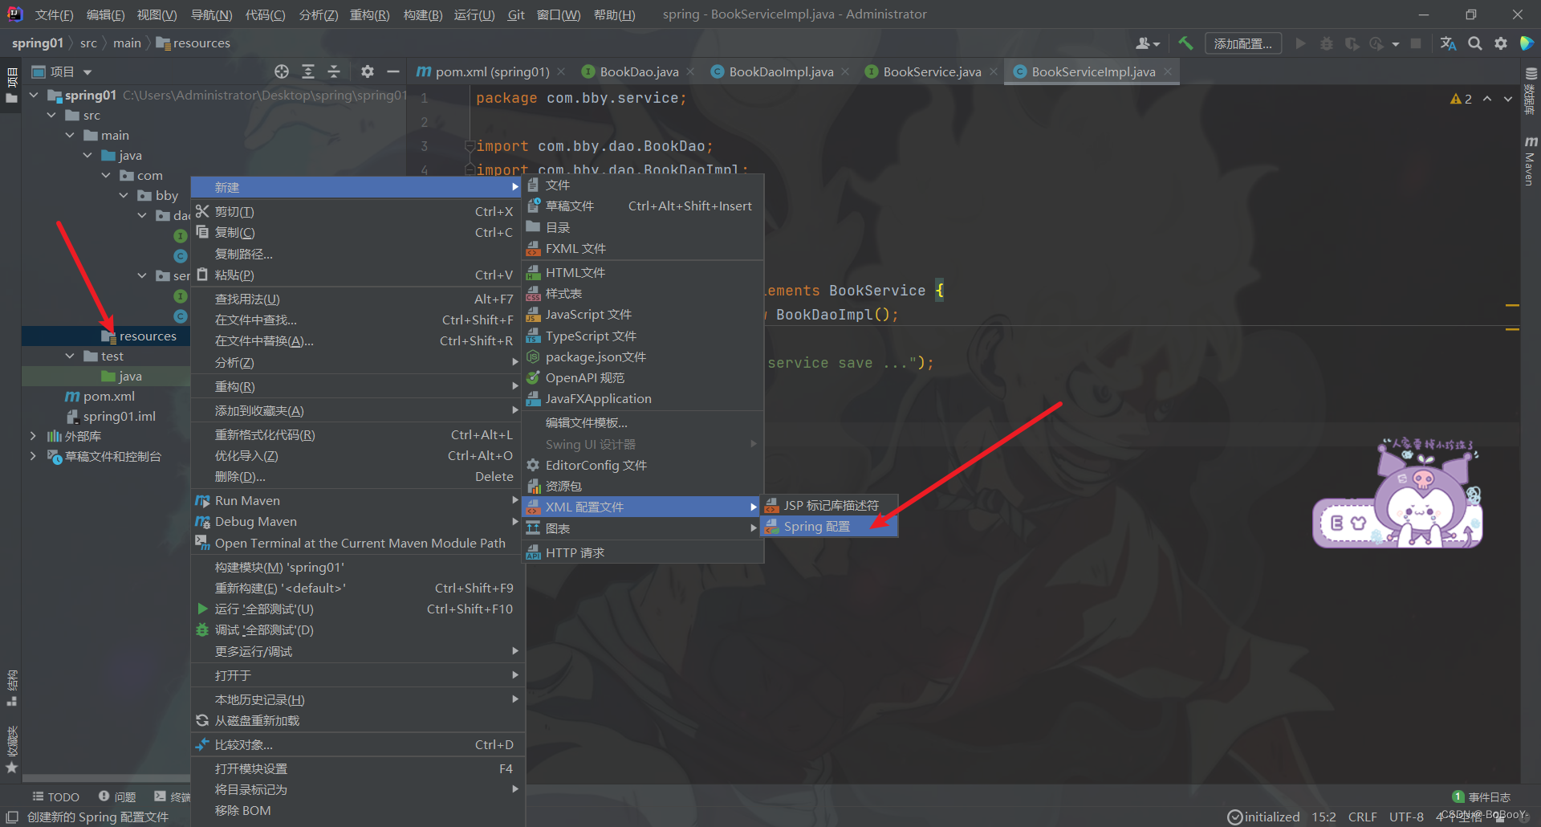Viewport: 1541px width, 827px height.
Task: Open the Favorites (收藏夹) side tab
Action: 11,748
